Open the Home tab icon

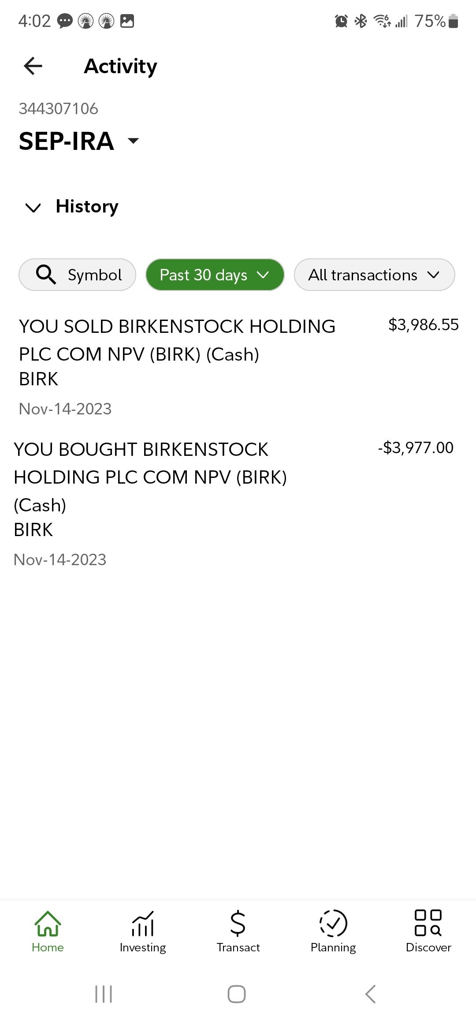pyautogui.click(x=48, y=924)
